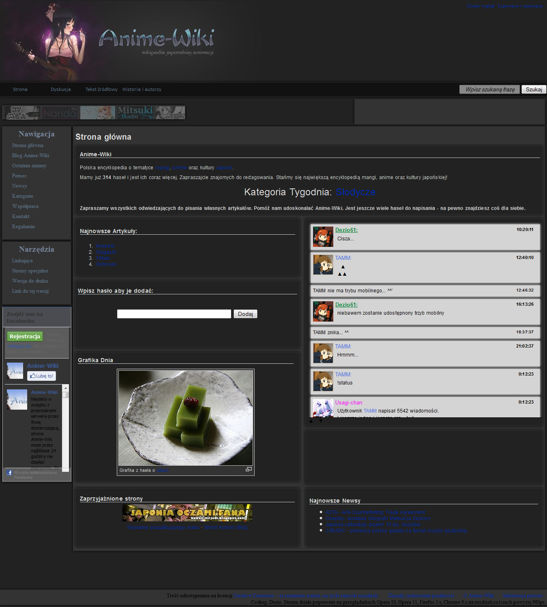Click Dezio61 username on Cisza message

coord(346,230)
